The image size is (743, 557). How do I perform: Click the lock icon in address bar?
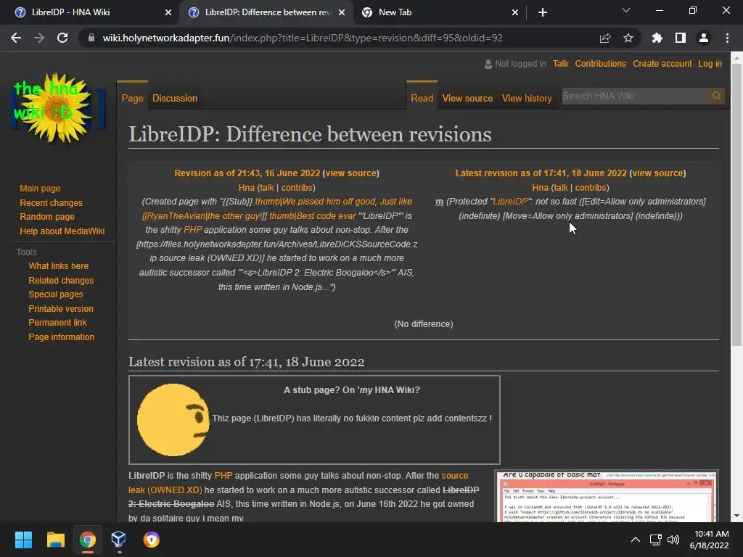(91, 38)
